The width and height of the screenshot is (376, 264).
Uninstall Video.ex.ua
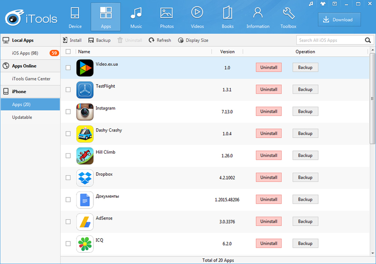(268, 67)
